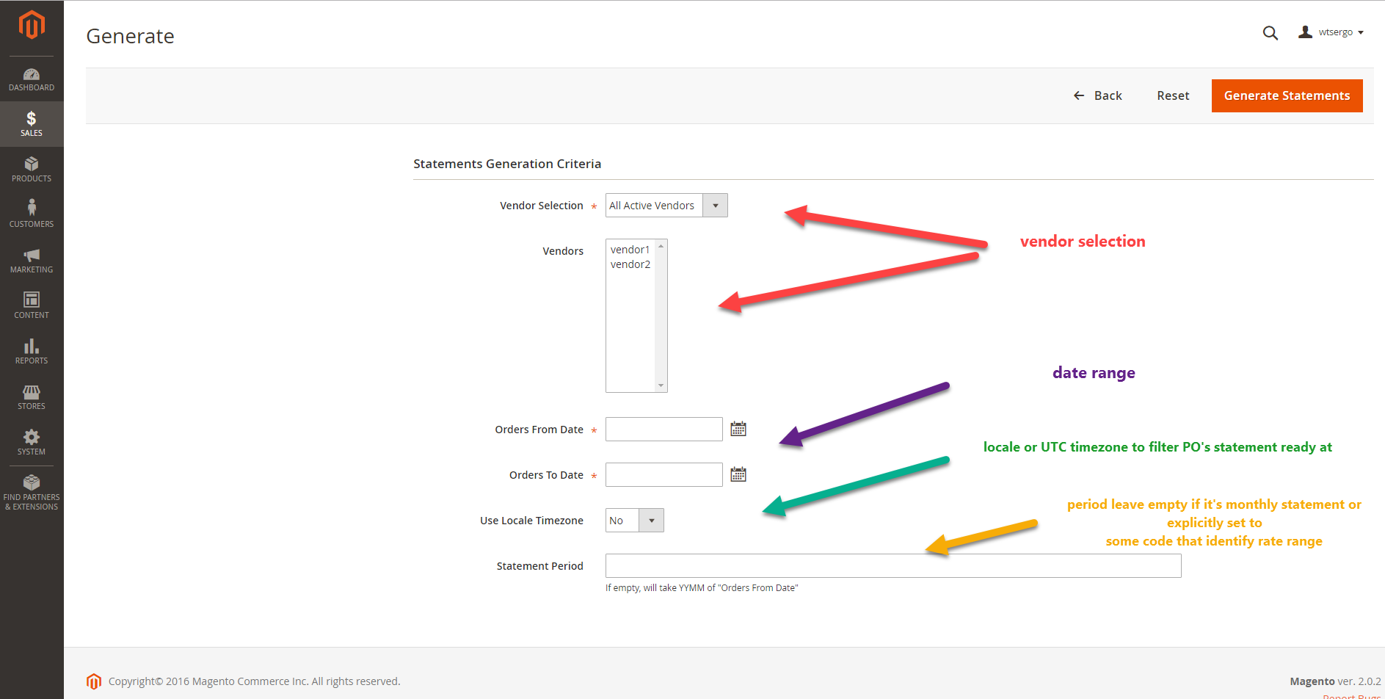This screenshot has width=1385, height=699.
Task: Open the Reports menu
Action: [32, 352]
